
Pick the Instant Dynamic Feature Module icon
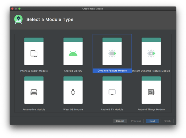pos(151,53)
